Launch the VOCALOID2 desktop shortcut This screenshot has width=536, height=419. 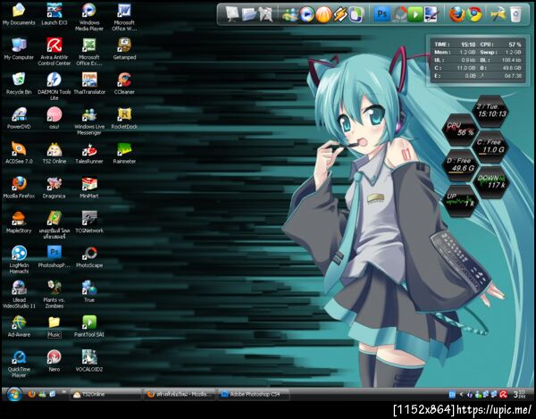tap(89, 361)
